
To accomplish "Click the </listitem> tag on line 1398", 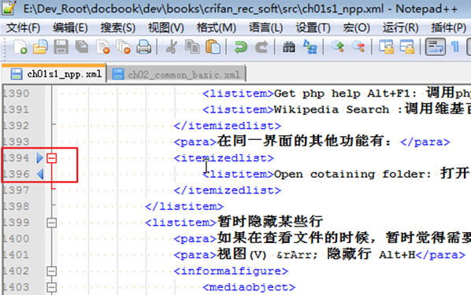I will (184, 206).
